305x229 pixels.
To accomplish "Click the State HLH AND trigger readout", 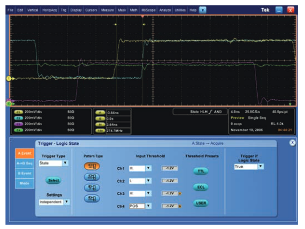I will tap(199, 112).
